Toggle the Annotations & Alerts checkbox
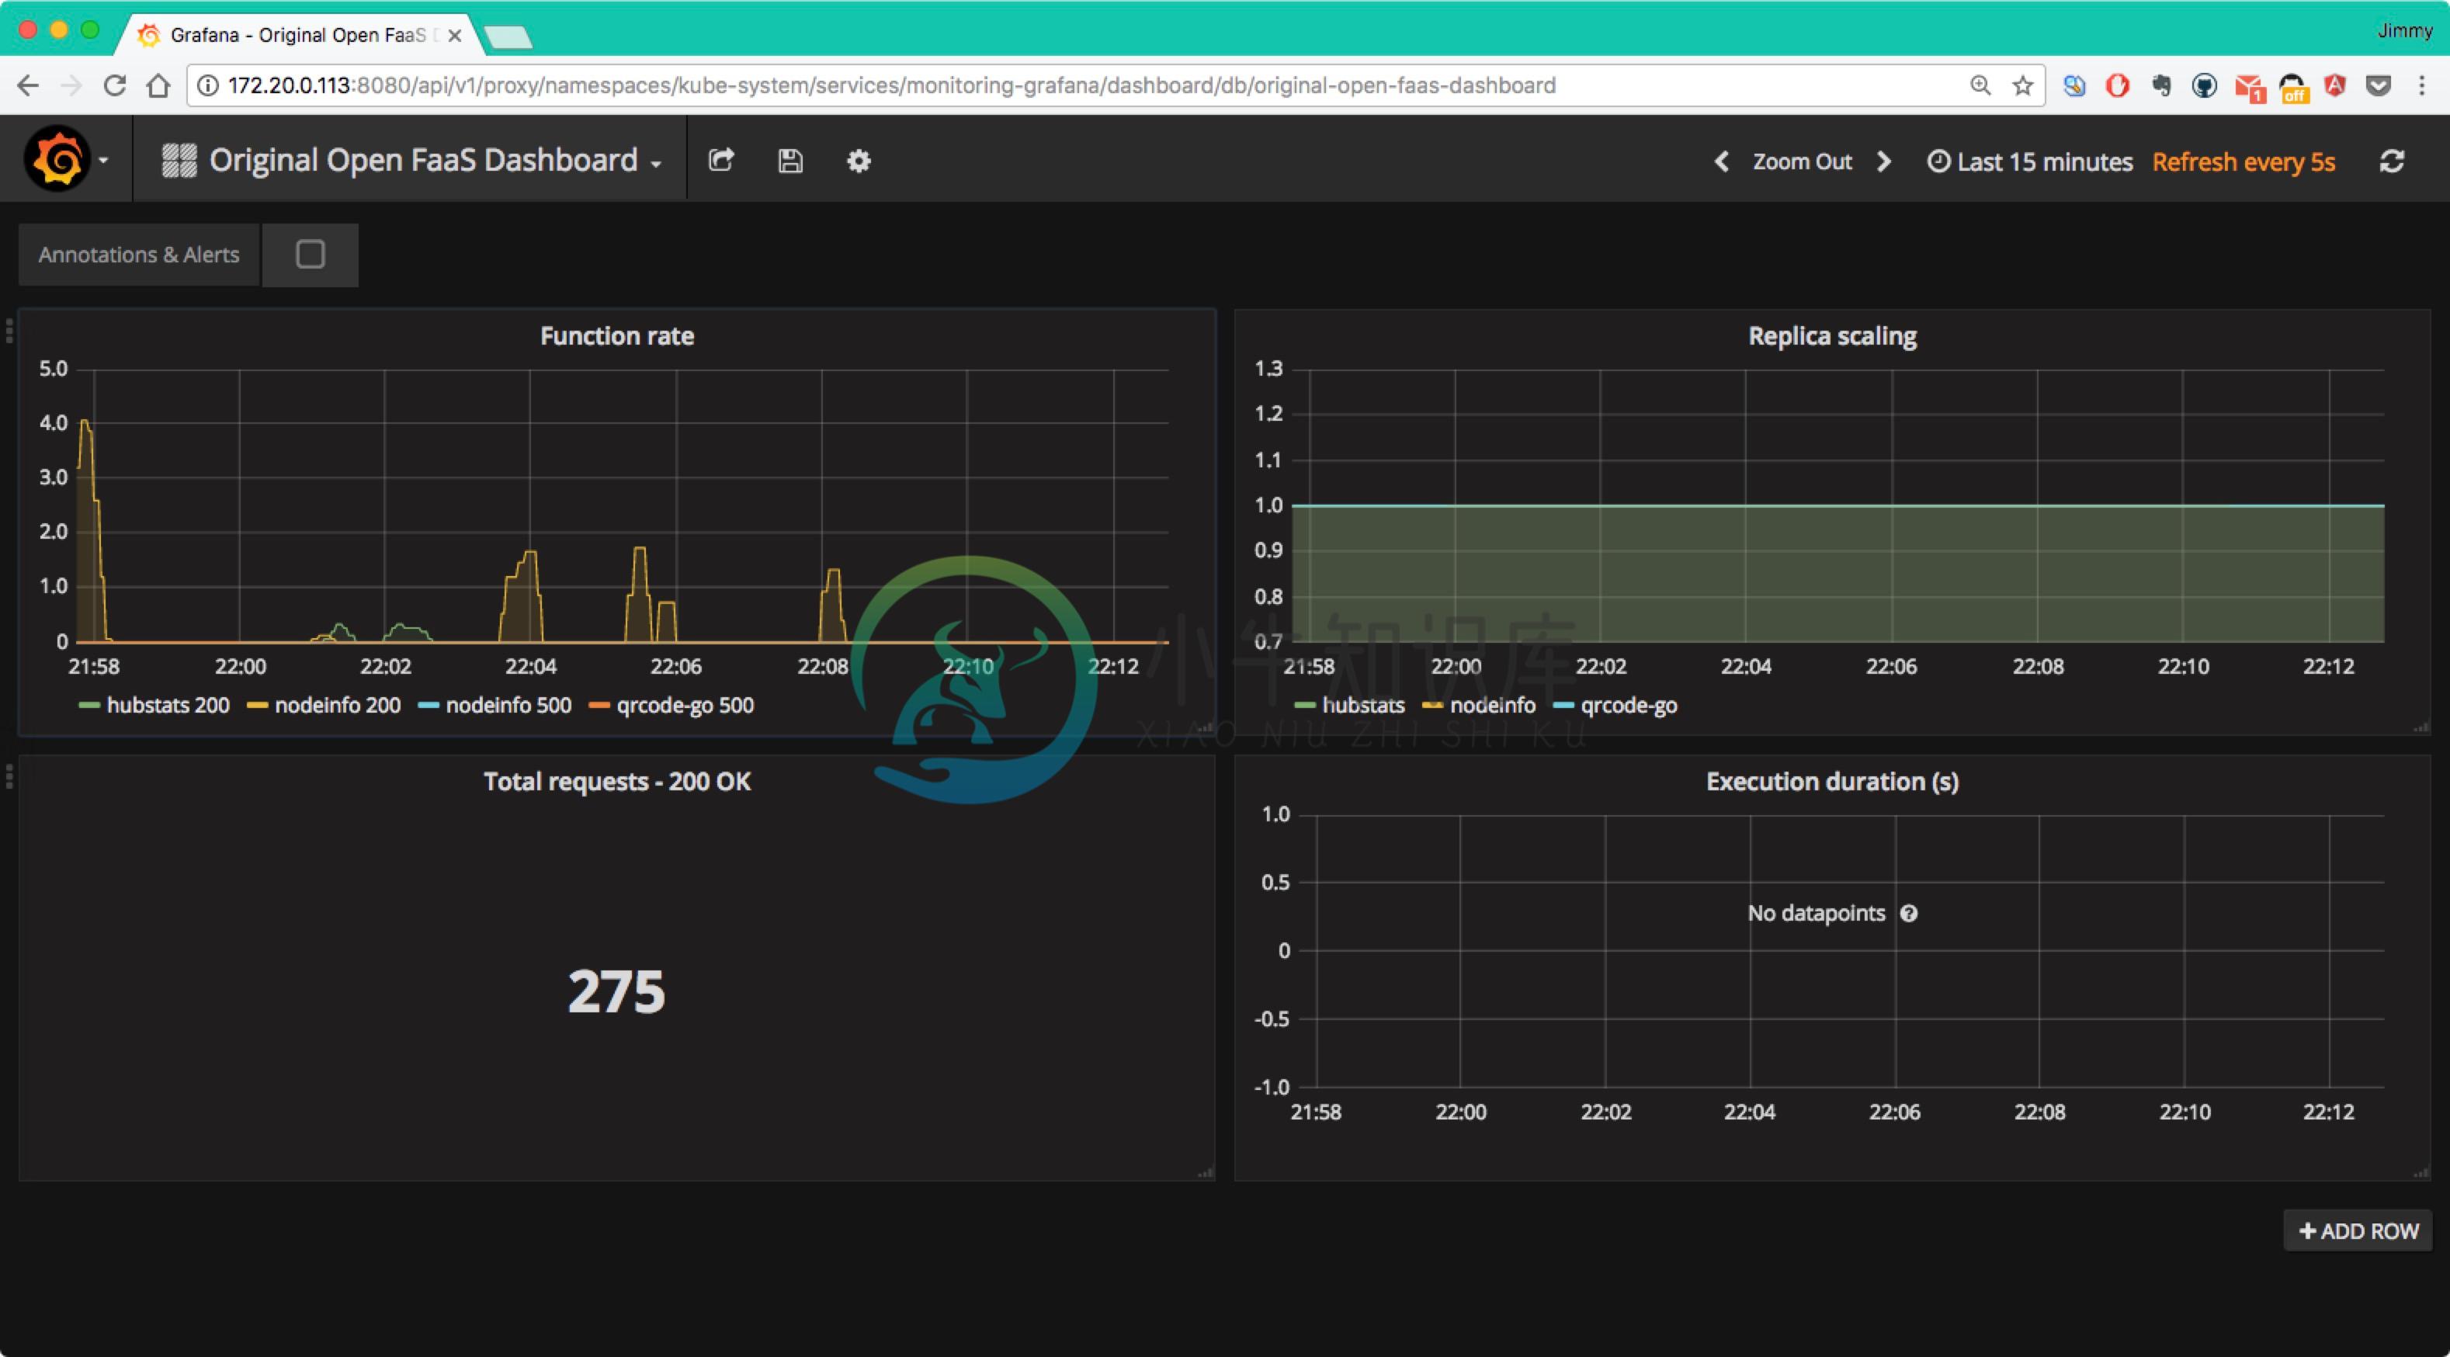2450x1357 pixels. [310, 254]
